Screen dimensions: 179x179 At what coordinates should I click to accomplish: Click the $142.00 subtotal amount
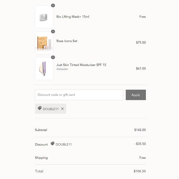coord(140,130)
